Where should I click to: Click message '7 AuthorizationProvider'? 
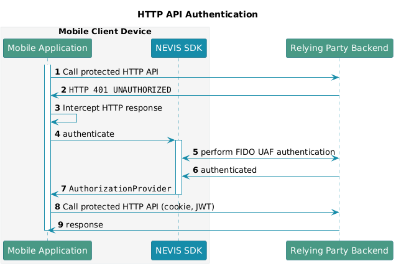point(116,188)
